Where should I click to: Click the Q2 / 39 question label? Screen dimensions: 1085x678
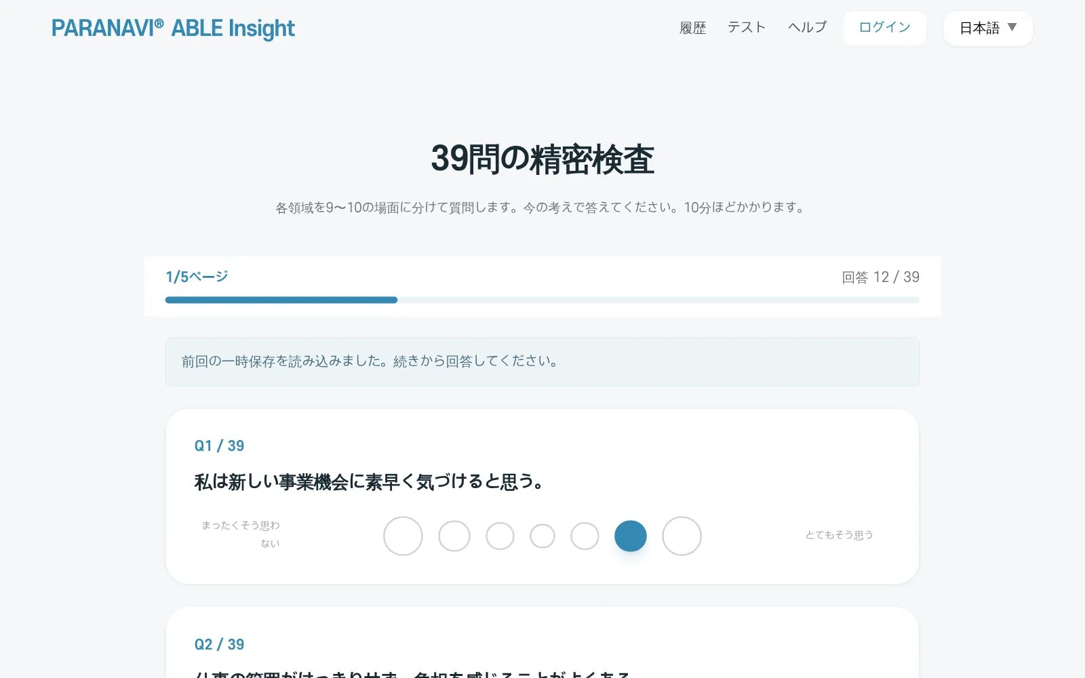coord(219,644)
